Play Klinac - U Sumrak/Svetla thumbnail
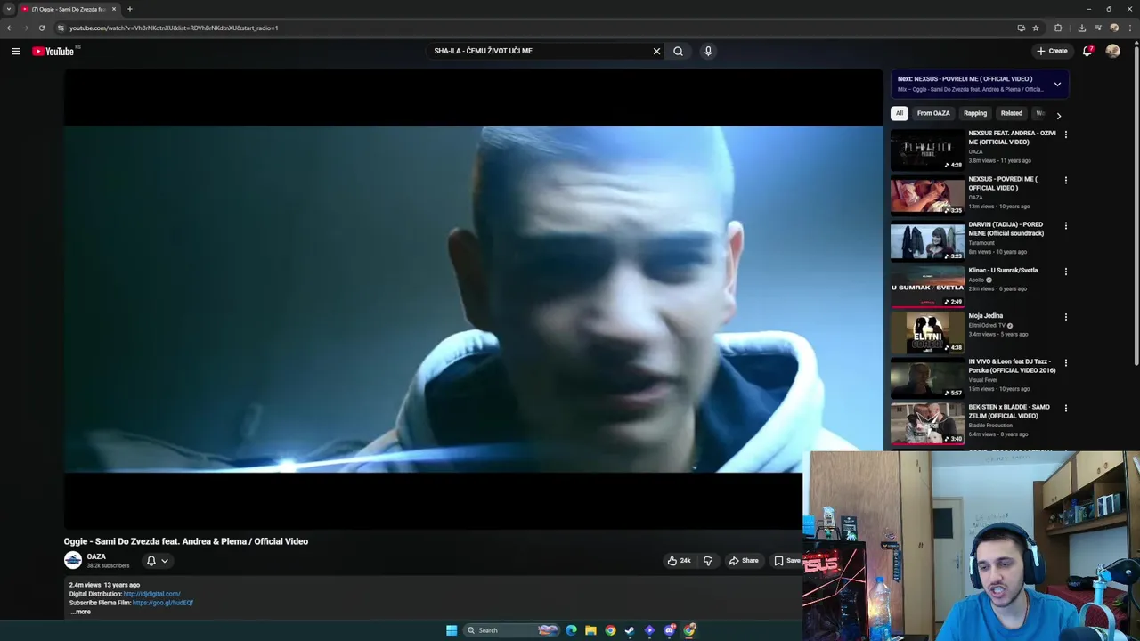Screen dimensions: 1140x641 point(928,287)
